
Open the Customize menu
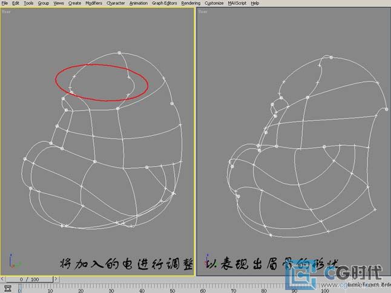(214, 3)
